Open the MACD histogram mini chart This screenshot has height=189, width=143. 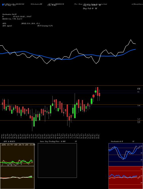pyautogui.click(x=17, y=178)
